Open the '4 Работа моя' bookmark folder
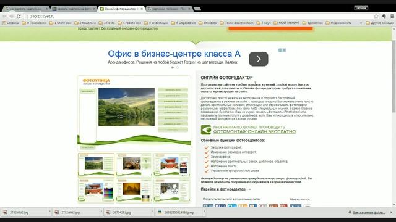396x222 pixels. click(x=129, y=23)
